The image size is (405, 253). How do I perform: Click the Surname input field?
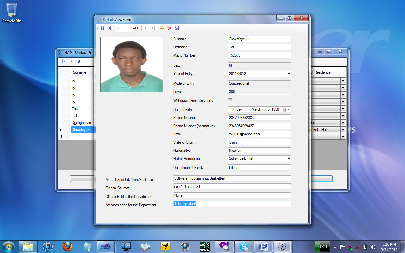259,39
